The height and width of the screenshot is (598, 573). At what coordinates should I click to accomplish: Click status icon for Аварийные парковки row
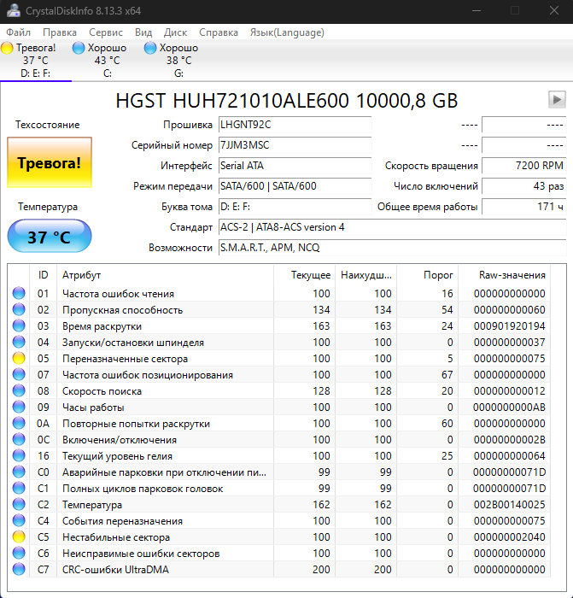[x=19, y=472]
